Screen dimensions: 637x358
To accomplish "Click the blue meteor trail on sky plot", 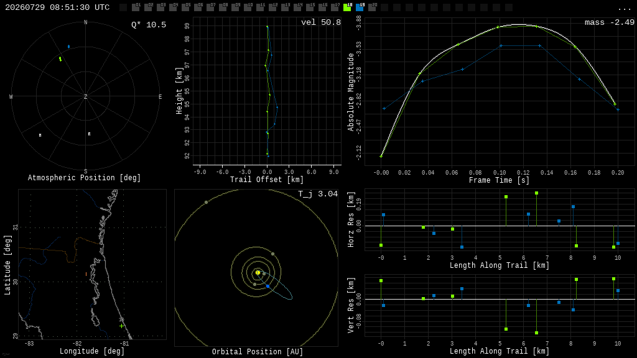I will pos(68,47).
